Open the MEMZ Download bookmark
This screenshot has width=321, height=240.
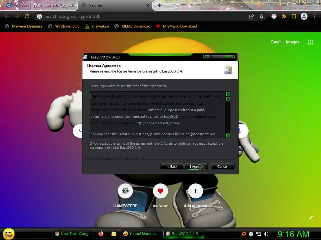[133, 26]
